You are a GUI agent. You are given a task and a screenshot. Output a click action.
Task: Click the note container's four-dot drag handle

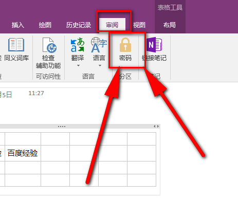click(62, 127)
